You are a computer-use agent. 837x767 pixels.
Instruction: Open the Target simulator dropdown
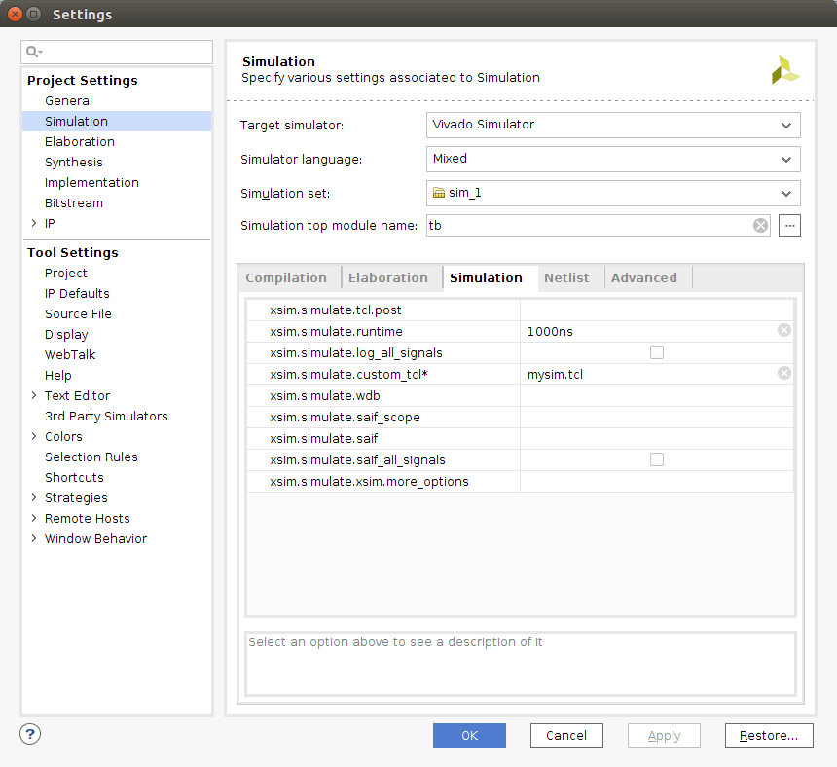pyautogui.click(x=613, y=125)
